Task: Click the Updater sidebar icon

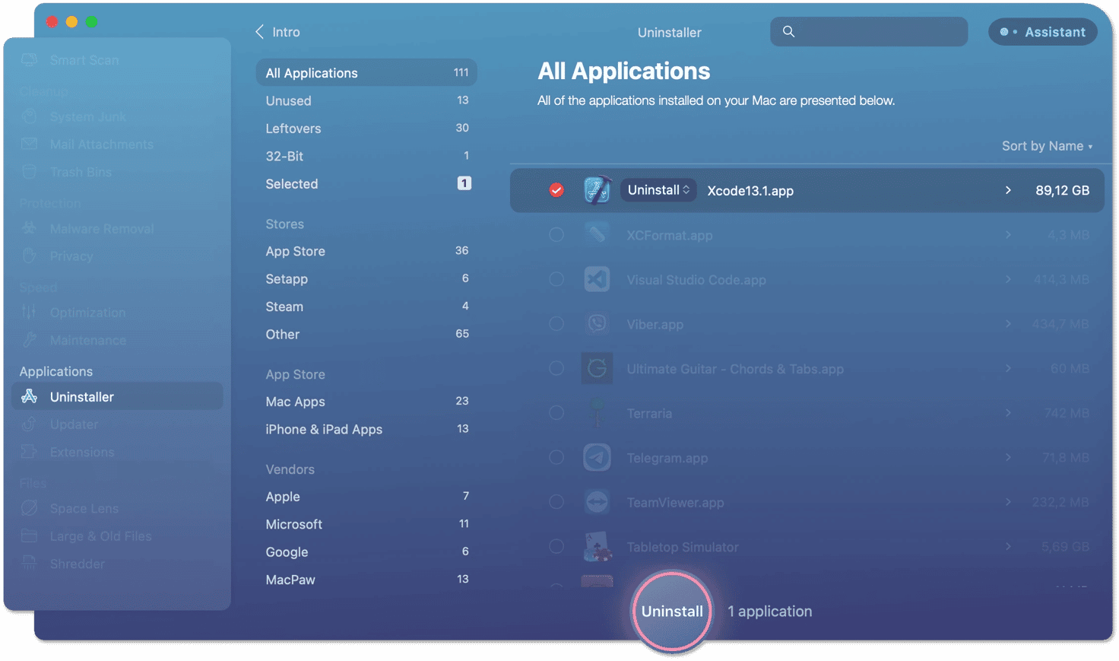Action: (x=30, y=424)
